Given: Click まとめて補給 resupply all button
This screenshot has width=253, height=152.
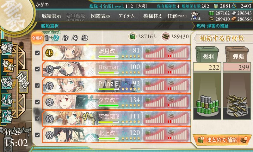Looking at the screenshot, I should click(222, 140).
